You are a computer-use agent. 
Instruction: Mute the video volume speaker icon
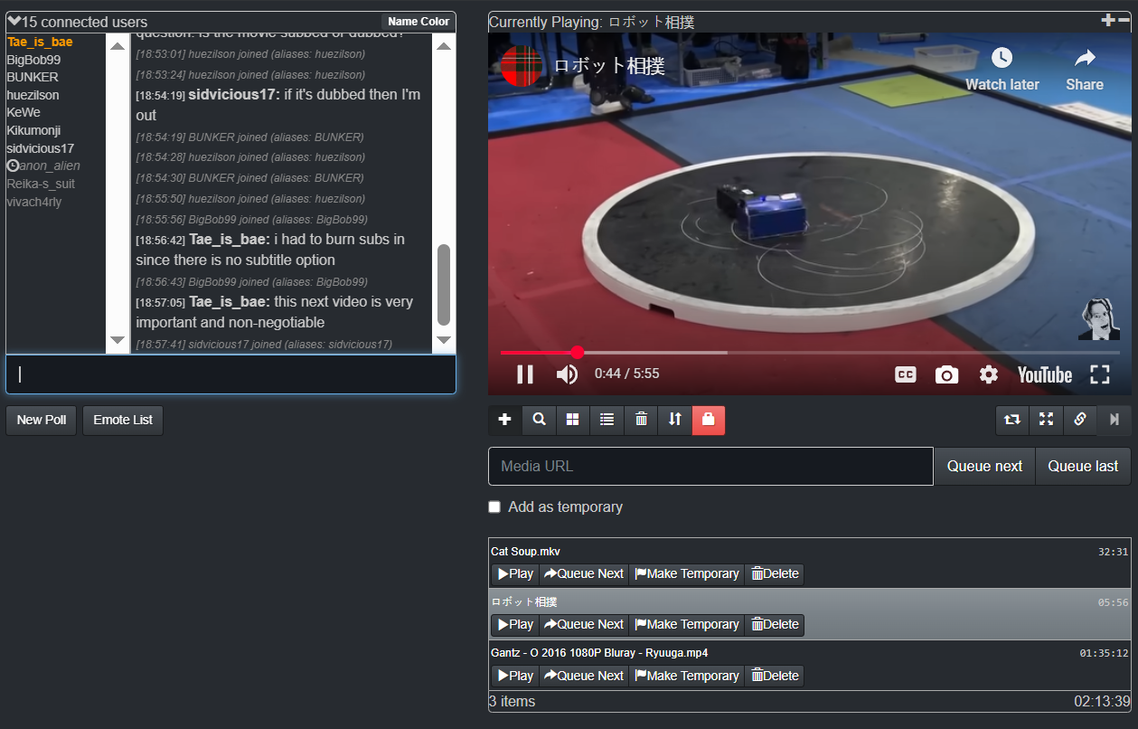coord(567,374)
